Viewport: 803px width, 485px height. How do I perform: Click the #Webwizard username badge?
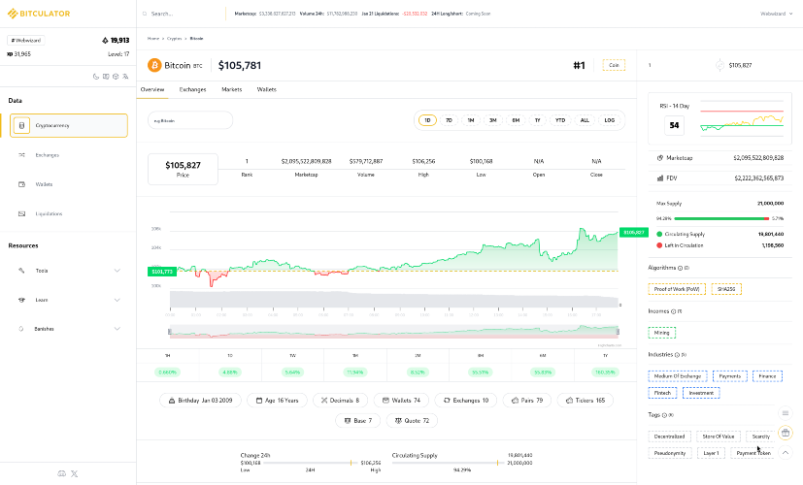tap(25, 40)
